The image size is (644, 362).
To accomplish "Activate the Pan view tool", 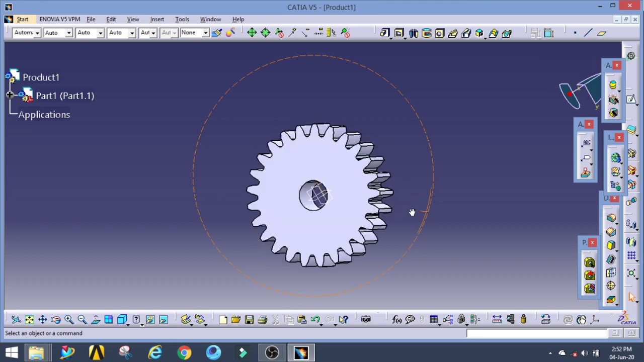I will pos(43,319).
